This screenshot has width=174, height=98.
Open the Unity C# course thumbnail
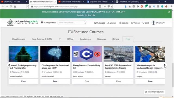[x=87, y=54]
